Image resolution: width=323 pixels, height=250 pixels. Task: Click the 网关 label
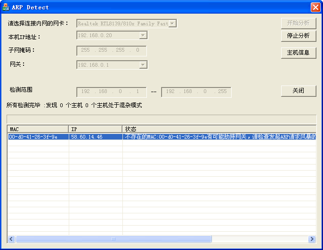[x=17, y=64]
